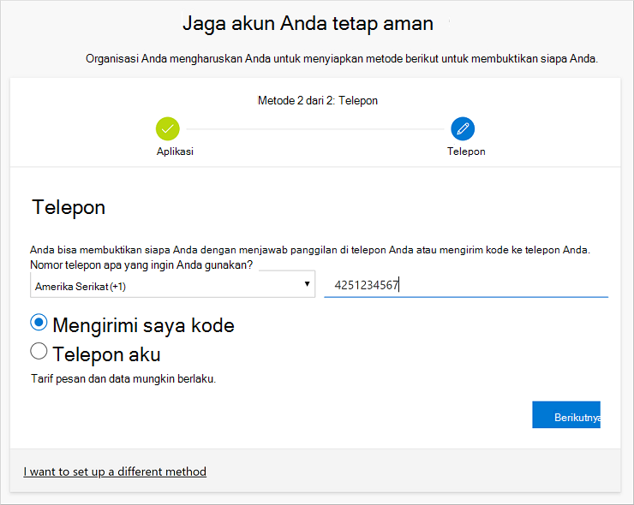Select the 'Mengirimi saya kode' radio button
634x505 pixels.
tap(39, 323)
